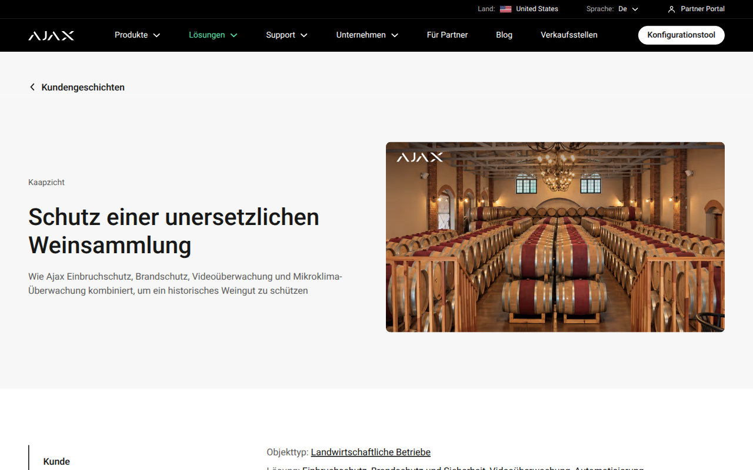Click the headline Schutz einer unersetzlichen Weinsammlung
This screenshot has width=753, height=470.
[174, 231]
